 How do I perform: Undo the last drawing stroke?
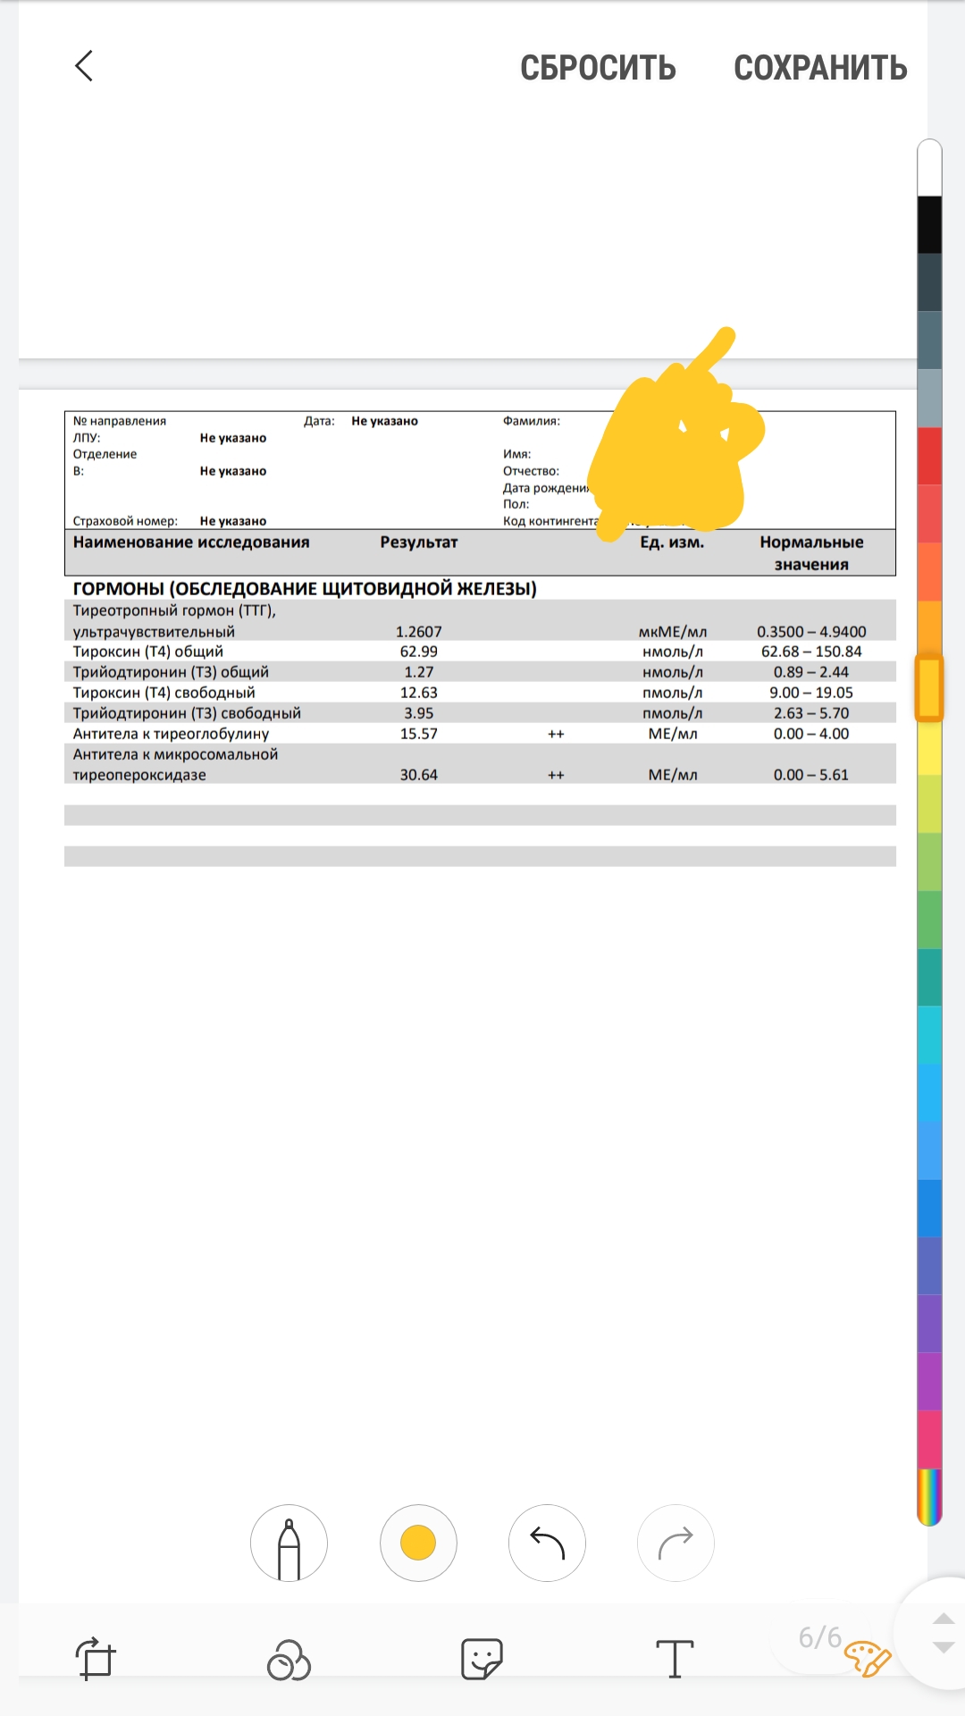tap(547, 1543)
